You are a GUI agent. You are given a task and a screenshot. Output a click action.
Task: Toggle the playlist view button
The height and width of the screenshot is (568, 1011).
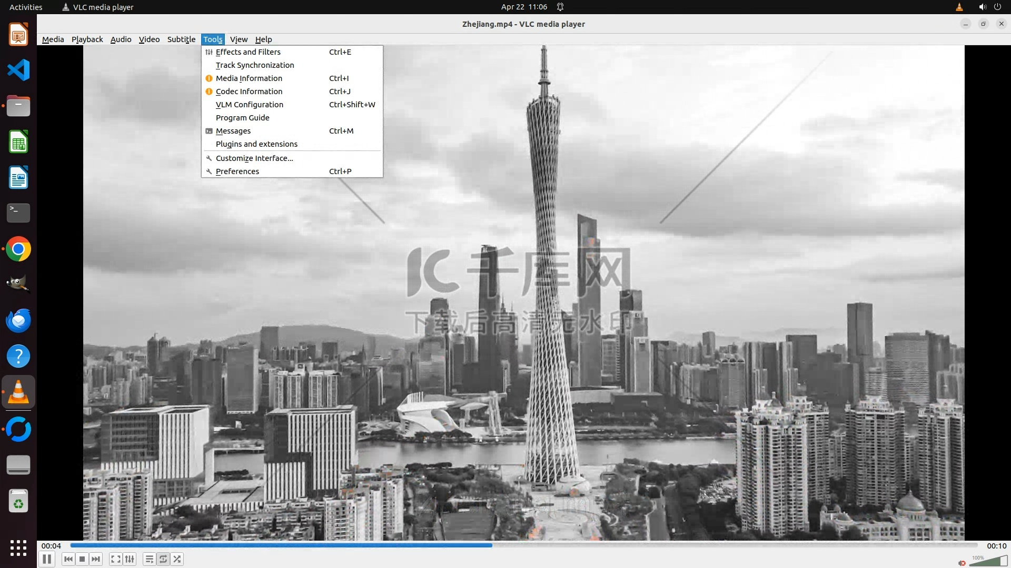(150, 559)
